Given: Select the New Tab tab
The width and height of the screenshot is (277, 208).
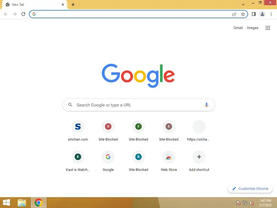Looking at the screenshot, I should click(x=34, y=5).
